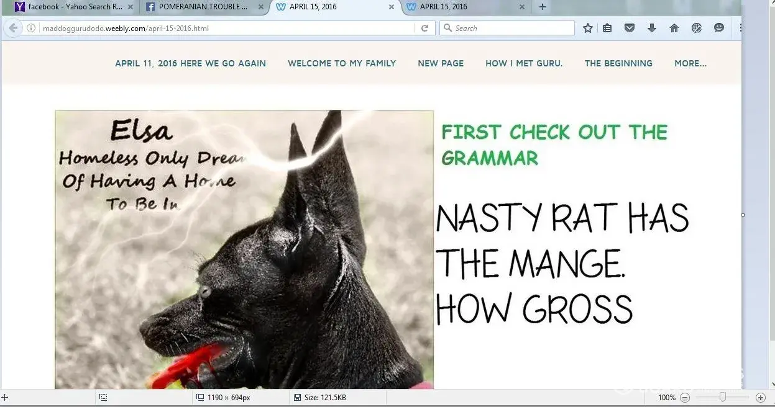
Task: Show bookmarks list icon in toolbar
Action: pos(608,28)
